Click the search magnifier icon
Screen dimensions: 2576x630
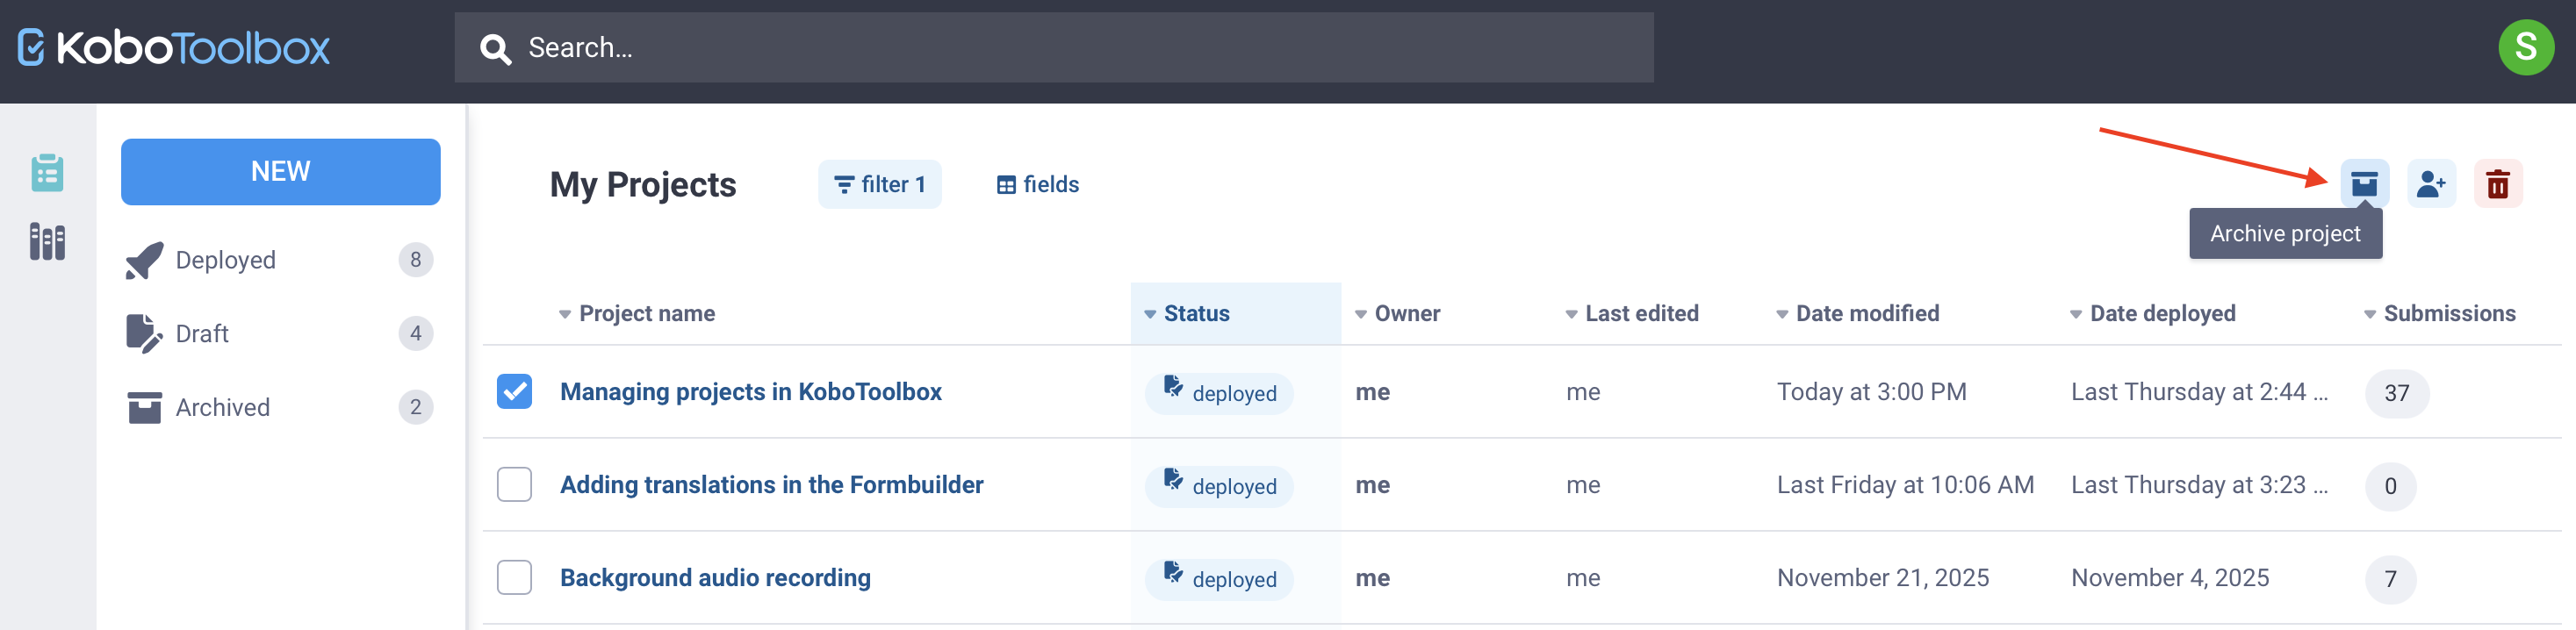(495, 48)
